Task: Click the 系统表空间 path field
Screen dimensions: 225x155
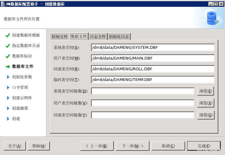Action: [153, 47]
